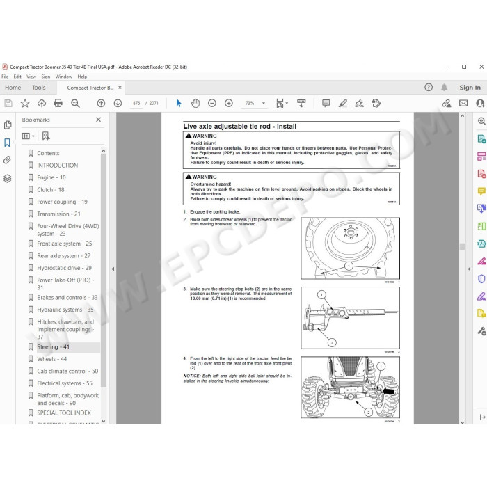The width and height of the screenshot is (487, 487).
Task: Add a sticky note comment
Action: [x=326, y=103]
